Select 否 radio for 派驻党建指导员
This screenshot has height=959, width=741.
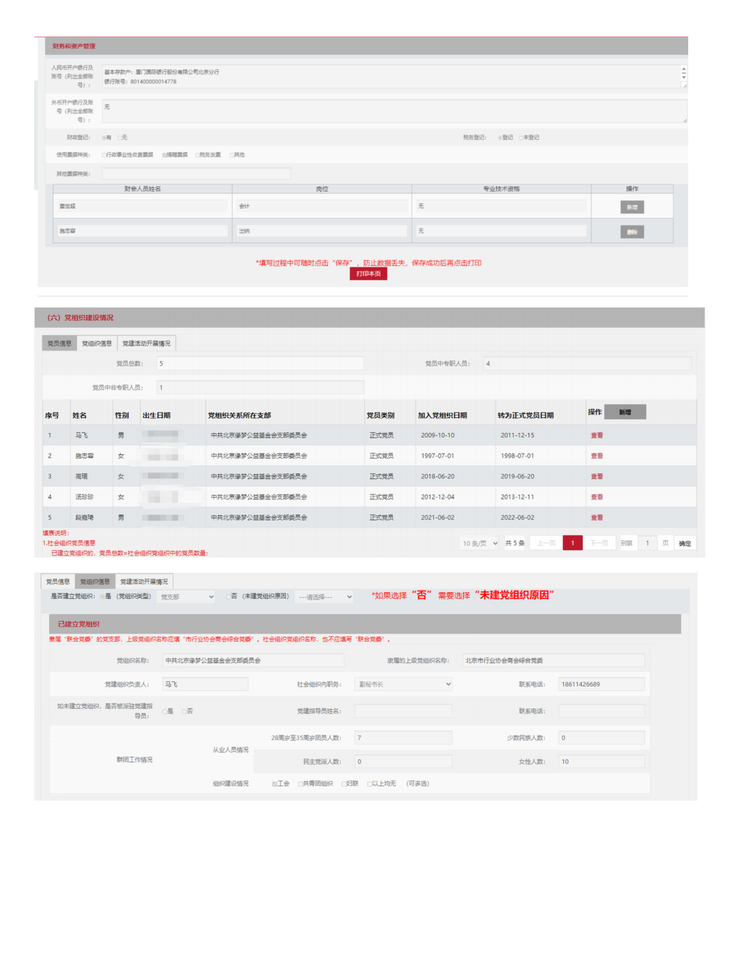184,711
